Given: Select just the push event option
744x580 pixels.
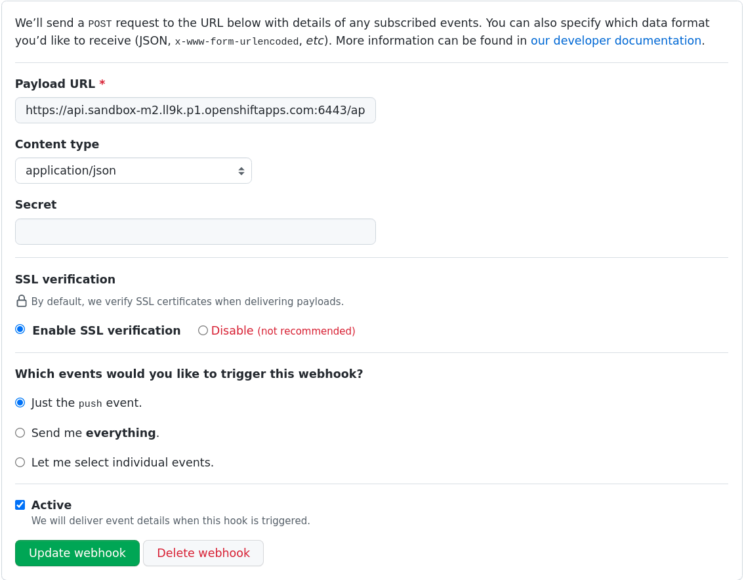Looking at the screenshot, I should pyautogui.click(x=20, y=402).
